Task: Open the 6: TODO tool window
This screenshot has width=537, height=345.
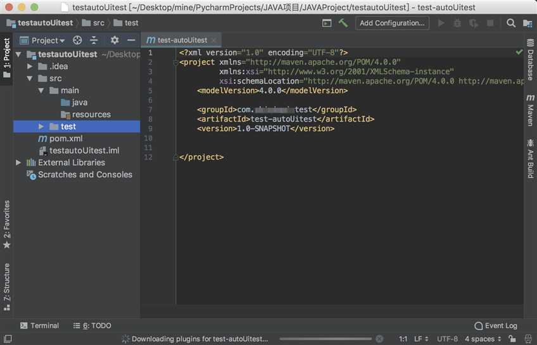Action: pyautogui.click(x=92, y=325)
